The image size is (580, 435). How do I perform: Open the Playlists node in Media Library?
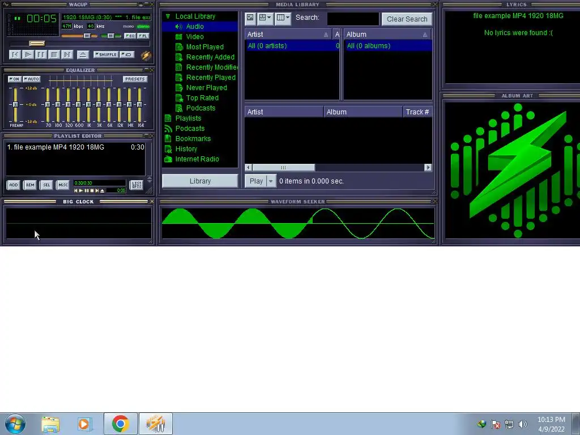pos(188,118)
